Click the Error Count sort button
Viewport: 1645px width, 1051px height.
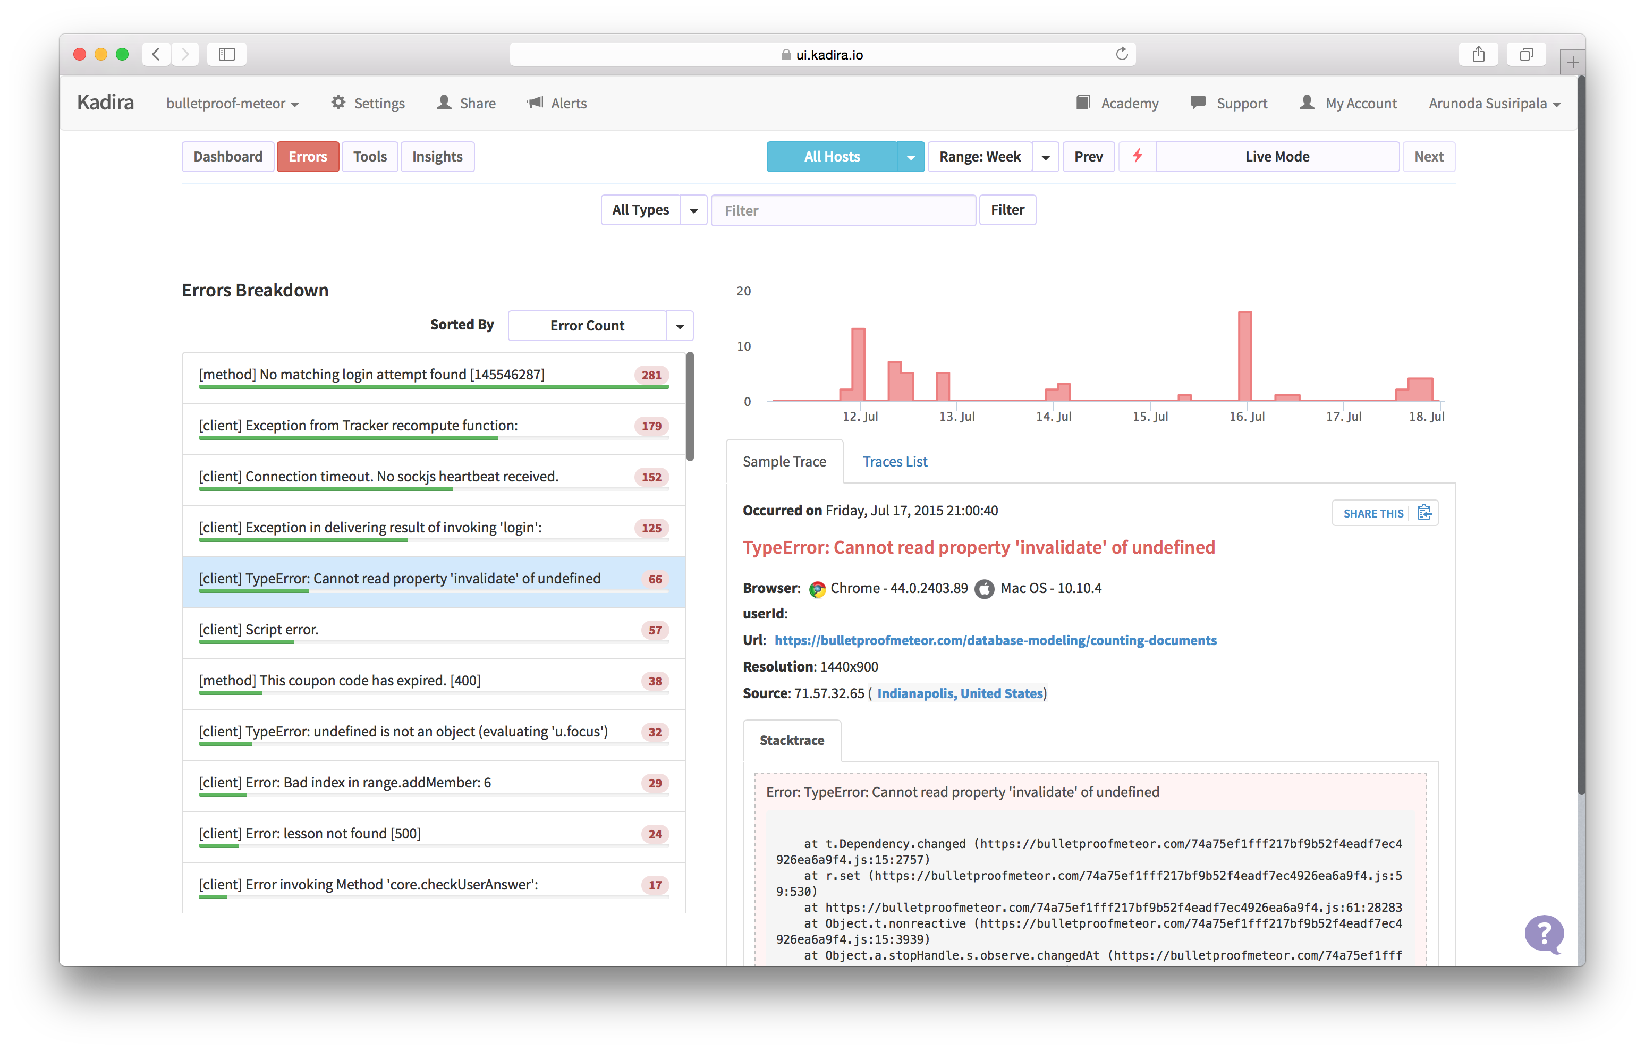coord(588,326)
